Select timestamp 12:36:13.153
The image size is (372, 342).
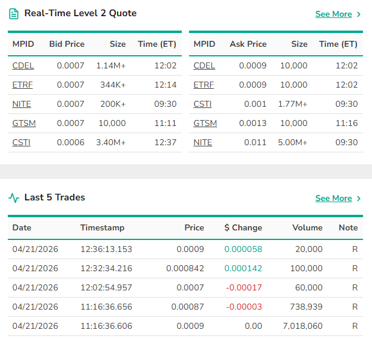click(106, 249)
